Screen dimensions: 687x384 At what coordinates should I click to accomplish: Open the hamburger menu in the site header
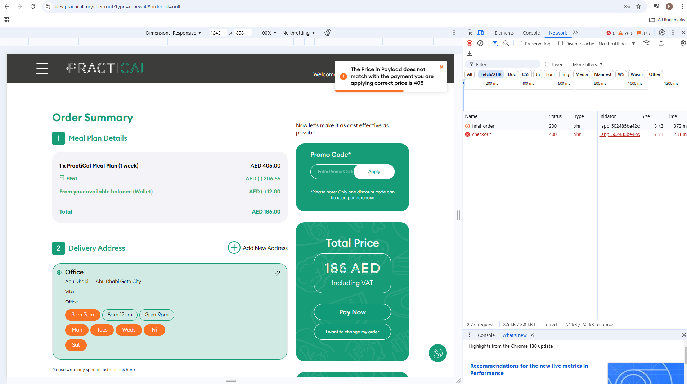click(x=42, y=68)
